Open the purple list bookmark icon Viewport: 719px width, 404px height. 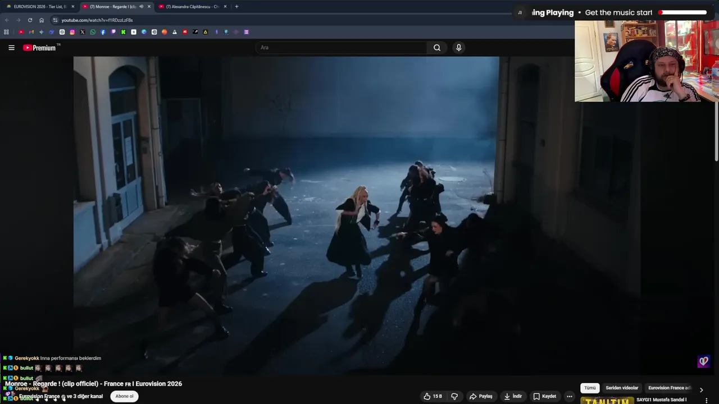click(x=246, y=32)
